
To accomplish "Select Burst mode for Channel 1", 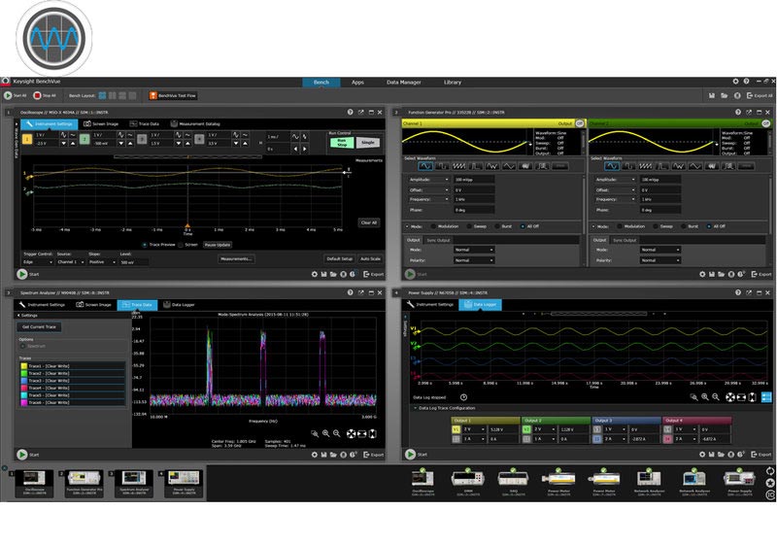I will [496, 226].
